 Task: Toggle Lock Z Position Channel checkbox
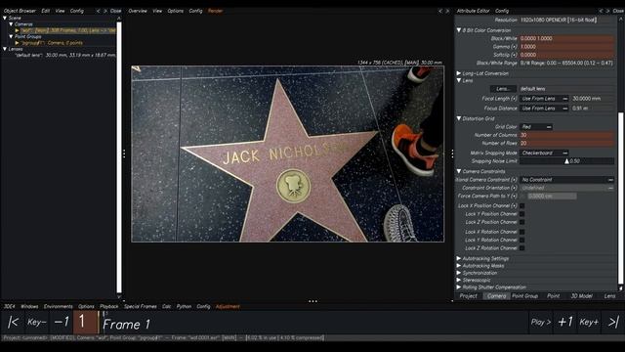click(x=522, y=222)
